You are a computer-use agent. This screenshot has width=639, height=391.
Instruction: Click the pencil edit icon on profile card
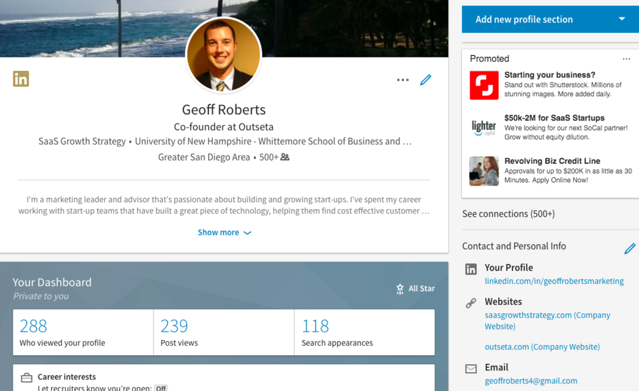pyautogui.click(x=426, y=80)
